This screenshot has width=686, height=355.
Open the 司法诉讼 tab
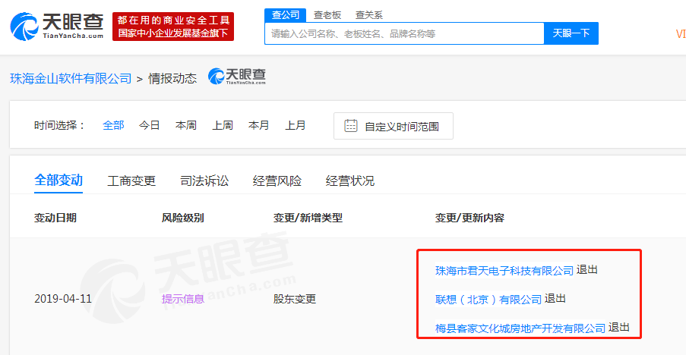click(204, 181)
